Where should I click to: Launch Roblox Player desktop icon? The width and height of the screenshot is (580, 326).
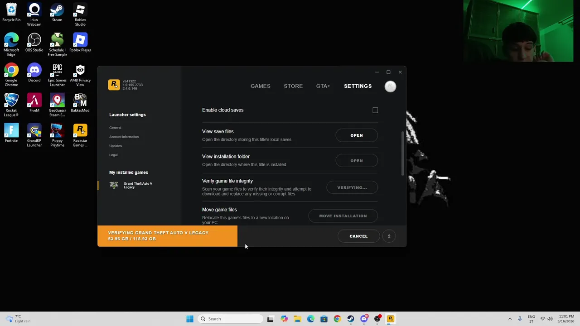[80, 43]
